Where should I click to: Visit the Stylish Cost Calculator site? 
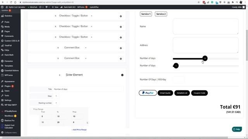pyautogui.click(x=15, y=7)
